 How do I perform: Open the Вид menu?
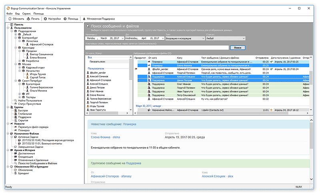(17, 14)
